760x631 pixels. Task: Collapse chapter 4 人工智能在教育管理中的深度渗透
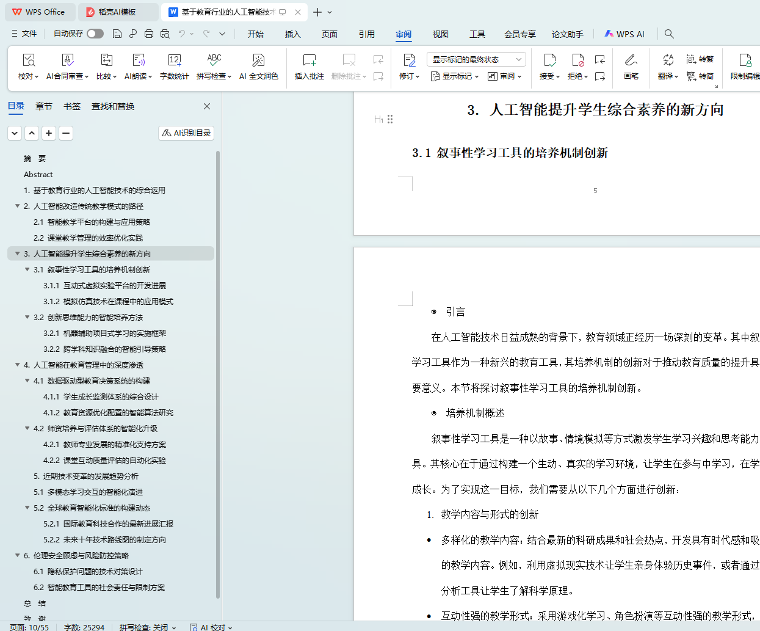click(x=18, y=365)
